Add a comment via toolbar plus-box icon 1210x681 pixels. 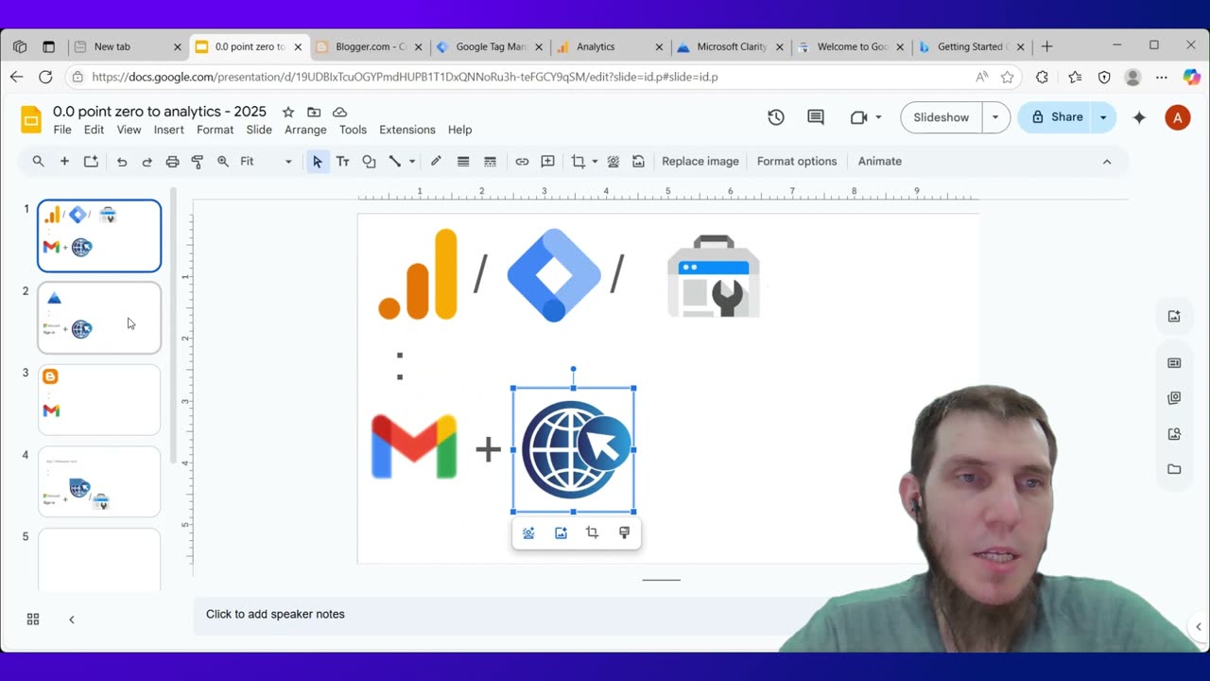click(547, 162)
